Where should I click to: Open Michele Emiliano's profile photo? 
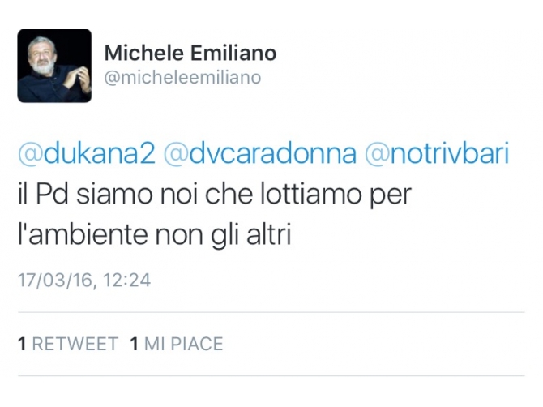click(x=54, y=66)
